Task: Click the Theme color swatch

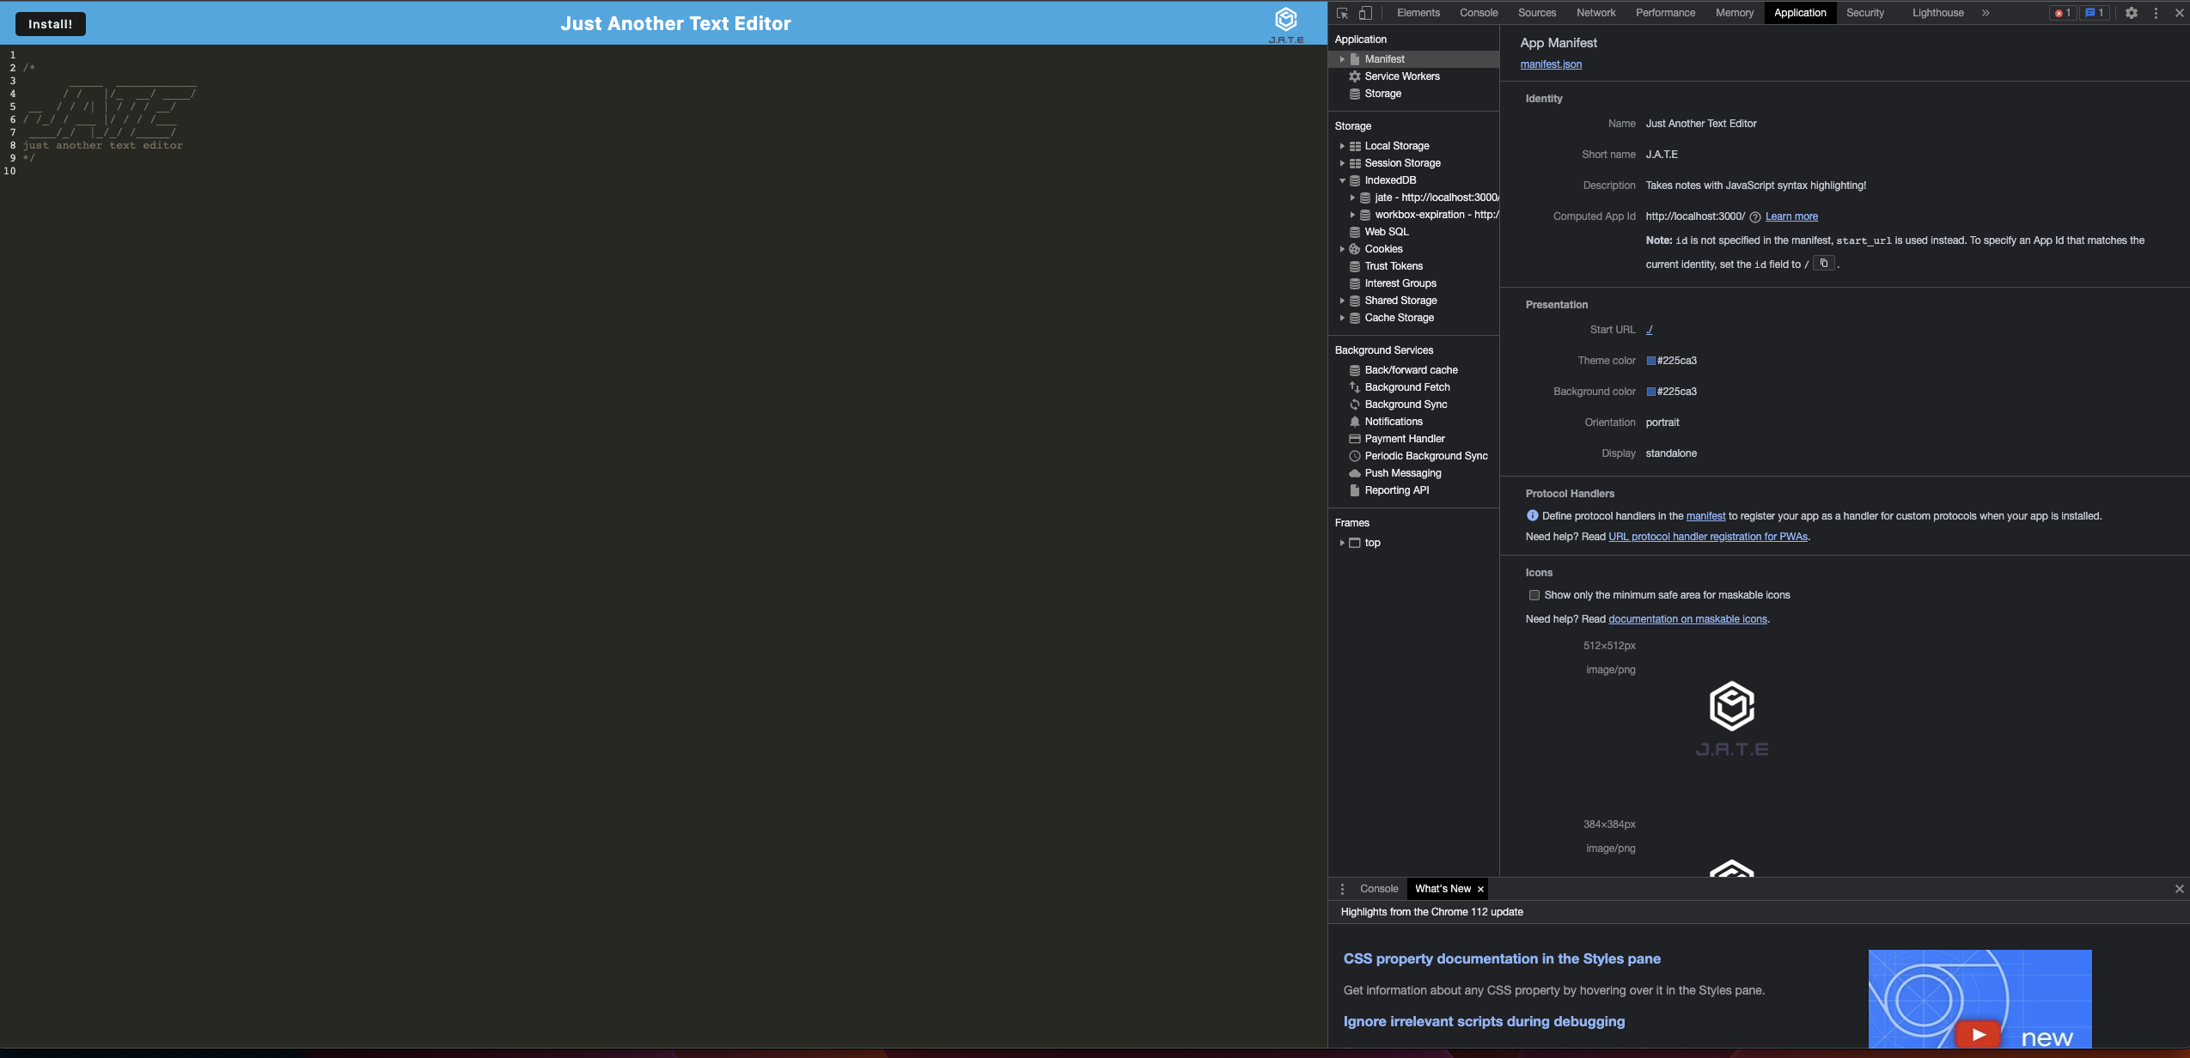Action: [1650, 361]
